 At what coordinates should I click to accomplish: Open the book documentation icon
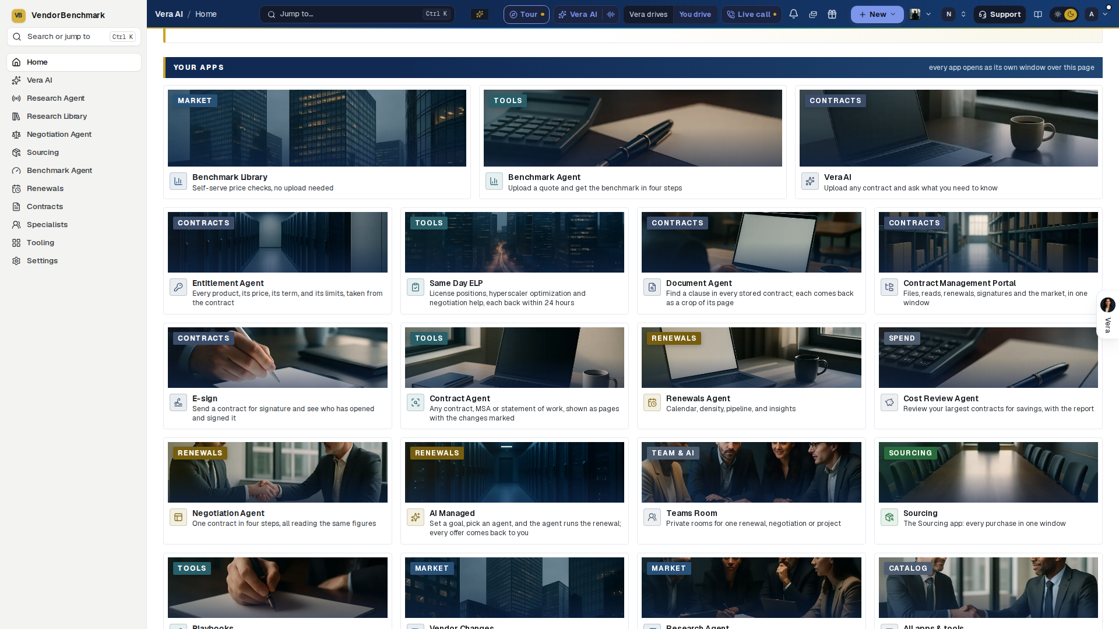coord(1038,14)
